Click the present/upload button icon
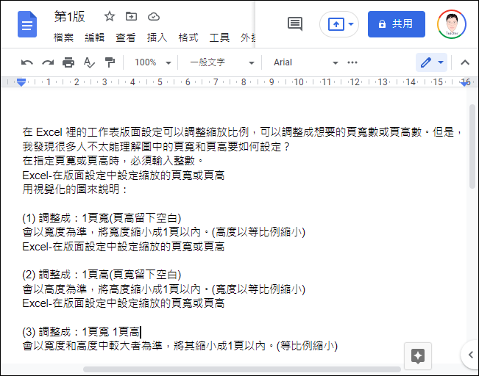The width and height of the screenshot is (479, 376). click(336, 24)
